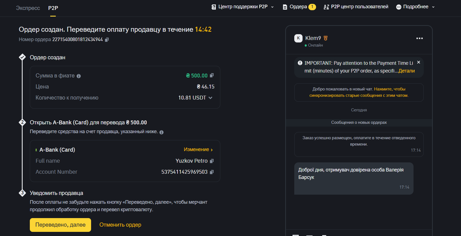Click the A-Bank (Card) payment label
The image size is (461, 236).
pos(57,150)
